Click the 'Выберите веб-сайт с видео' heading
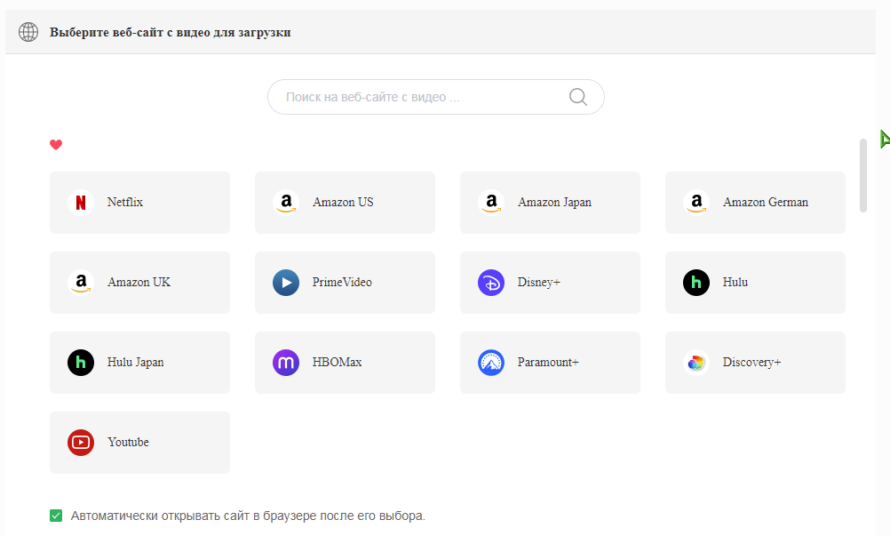The width and height of the screenshot is (890, 536). [x=171, y=32]
